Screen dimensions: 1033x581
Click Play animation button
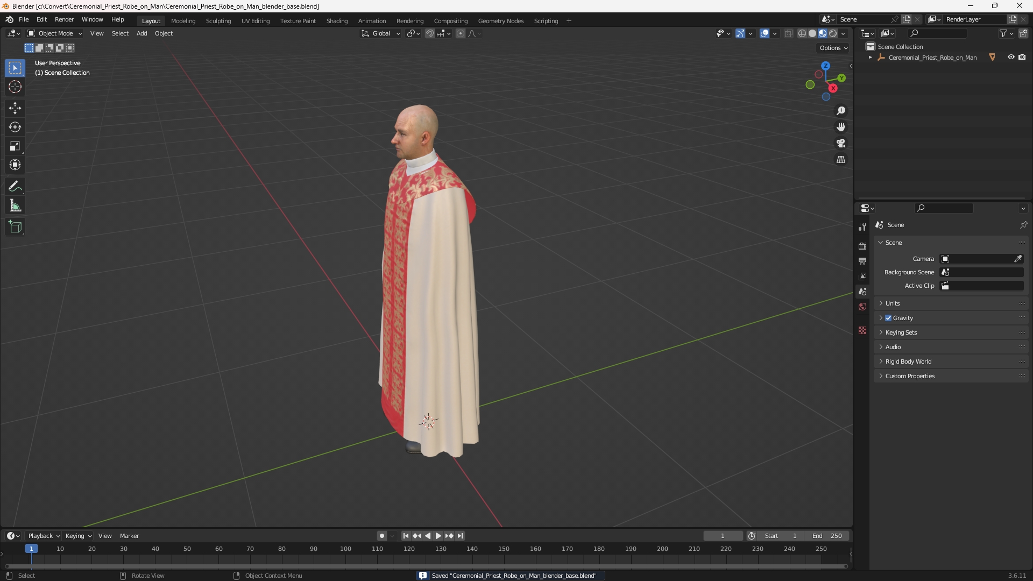tap(438, 536)
